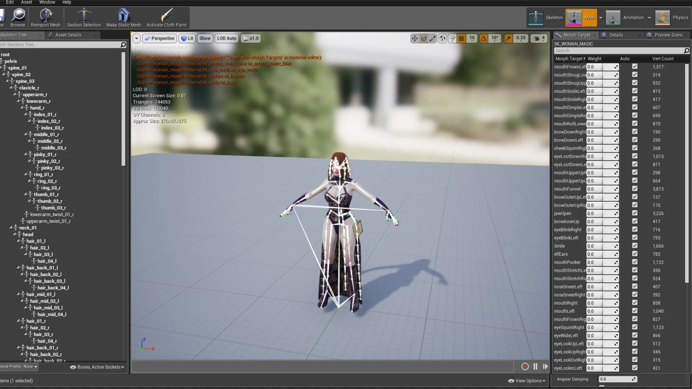Image resolution: width=692 pixels, height=389 pixels.
Task: Open Perspective view mode menu
Action: tap(159, 38)
